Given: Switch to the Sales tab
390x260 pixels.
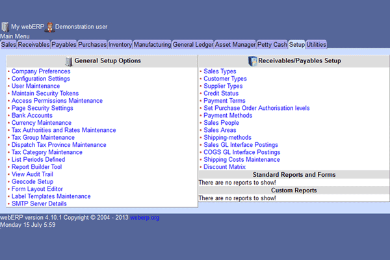Looking at the screenshot, I should tap(8, 45).
